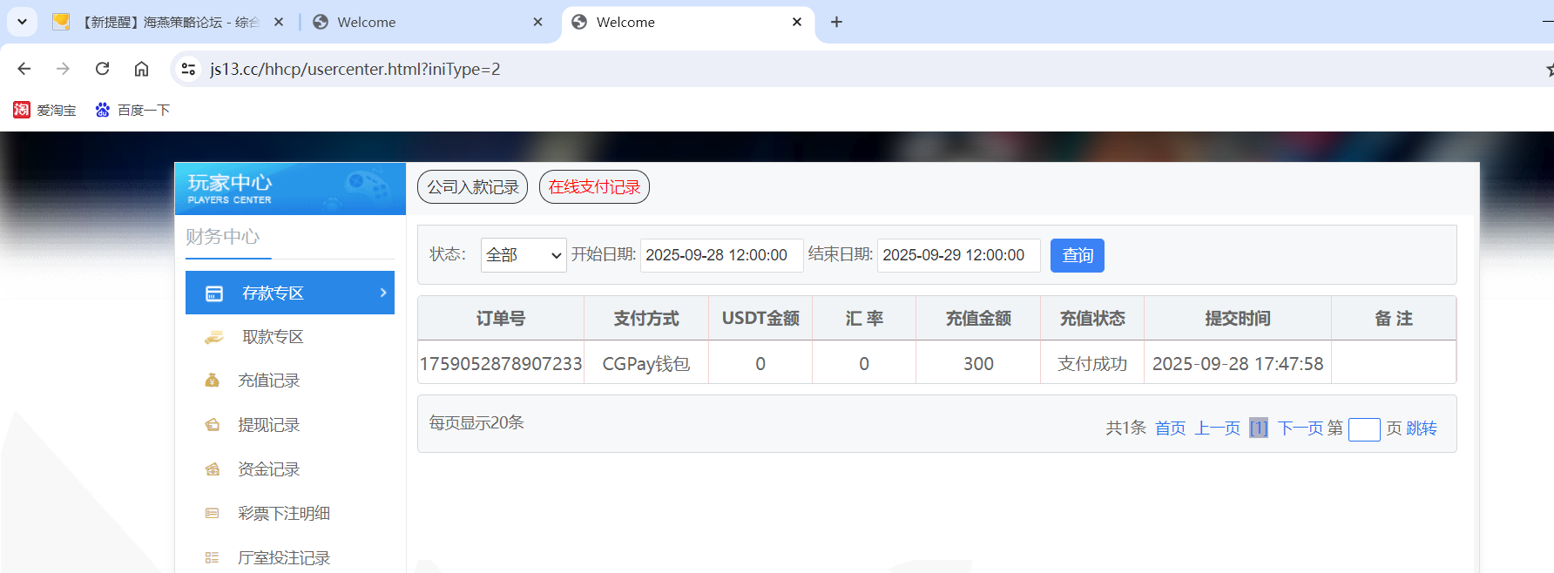Go to 上一页 previous page
The height and width of the screenshot is (573, 1554).
click(1217, 428)
